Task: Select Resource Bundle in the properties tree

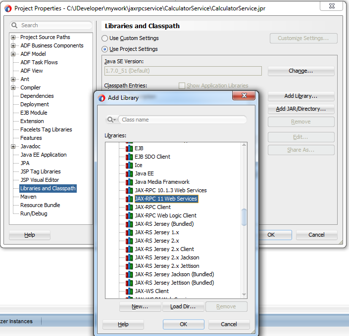Action: click(x=40, y=206)
